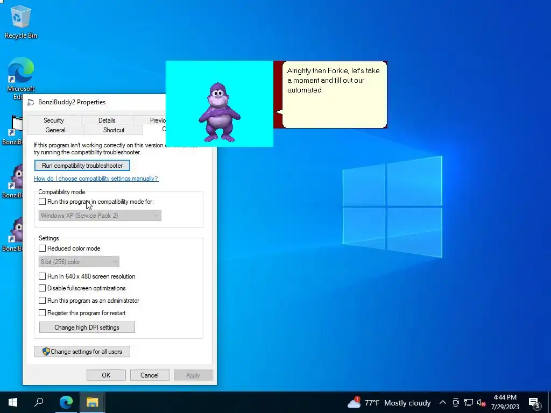This screenshot has height=413, width=551.
Task: Show hidden system tray icons
Action: click(x=443, y=402)
